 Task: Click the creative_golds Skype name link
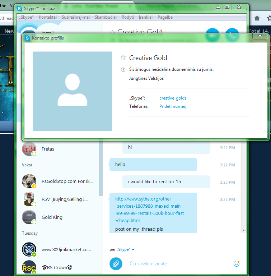click(173, 98)
